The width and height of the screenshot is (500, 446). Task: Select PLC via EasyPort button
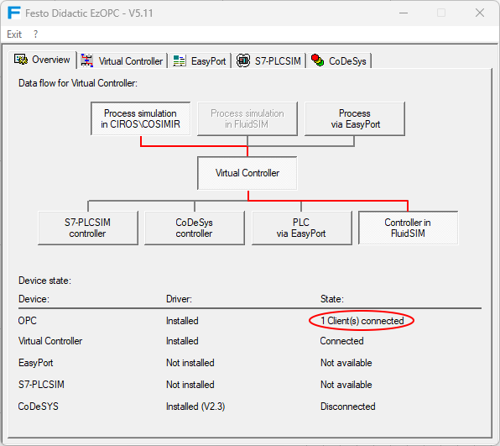pos(302,228)
